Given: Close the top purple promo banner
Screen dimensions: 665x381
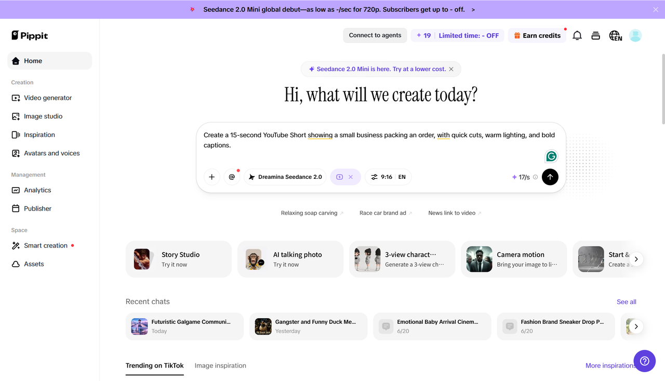Looking at the screenshot, I should 656,9.
